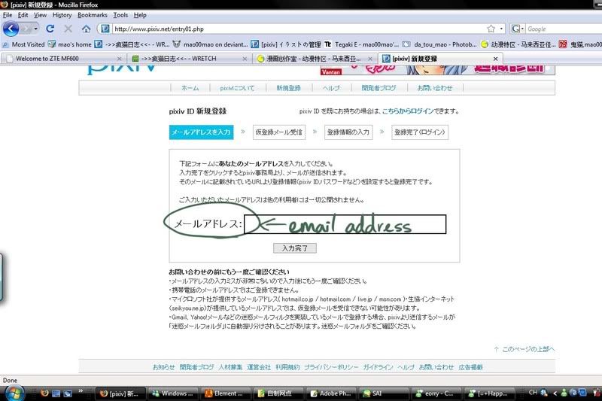Close the WRETCH tab
Screen dimensions: 602x401
[x=245, y=59]
